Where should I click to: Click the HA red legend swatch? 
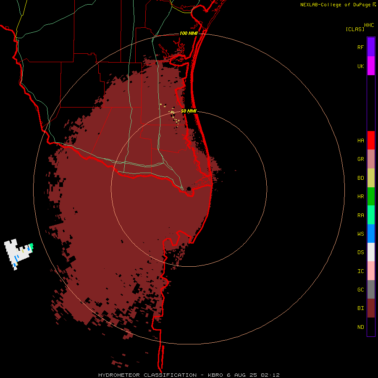click(371, 140)
